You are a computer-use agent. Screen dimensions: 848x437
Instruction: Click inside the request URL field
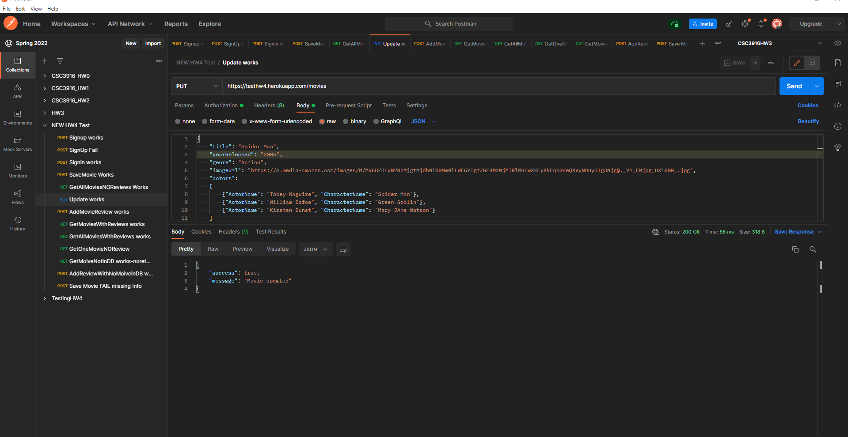tap(398, 86)
